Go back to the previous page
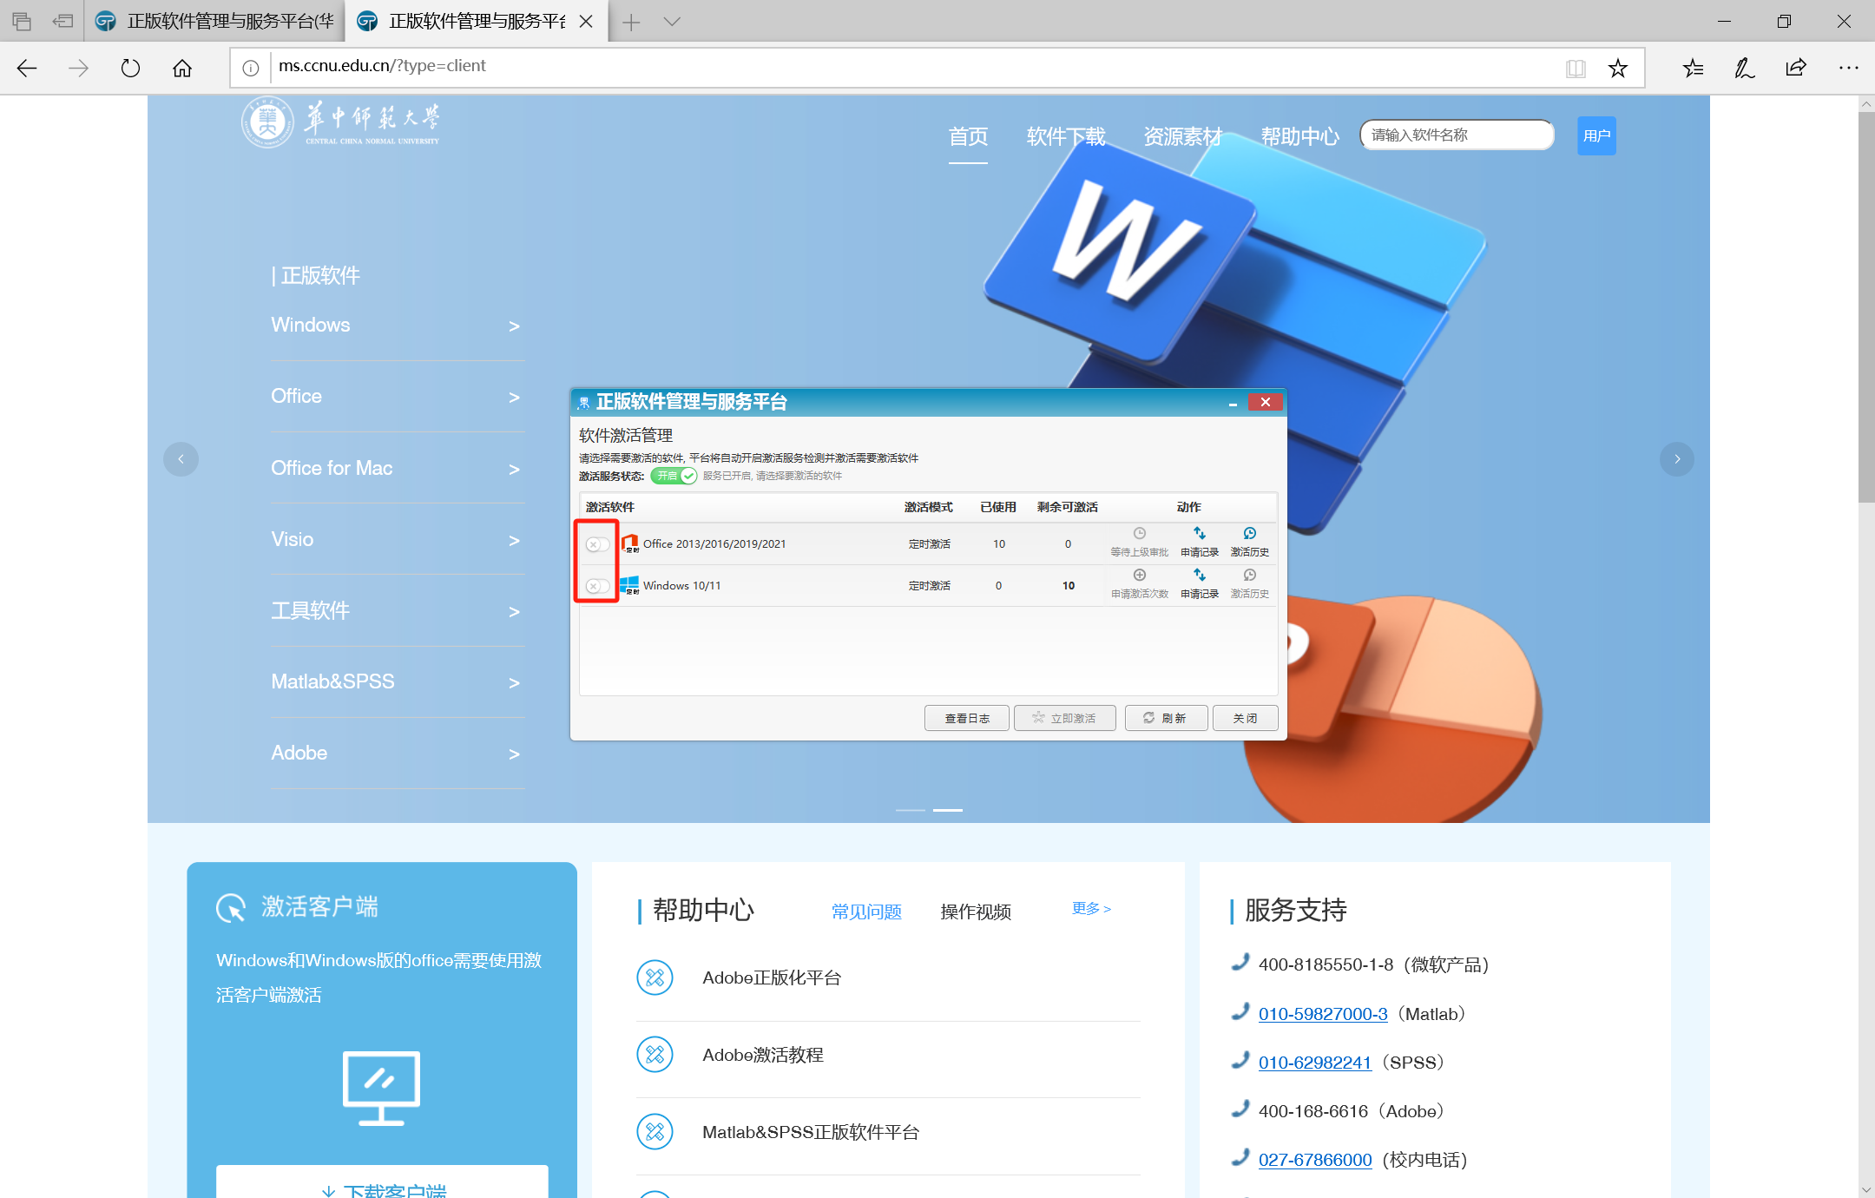The width and height of the screenshot is (1875, 1198). tap(27, 68)
